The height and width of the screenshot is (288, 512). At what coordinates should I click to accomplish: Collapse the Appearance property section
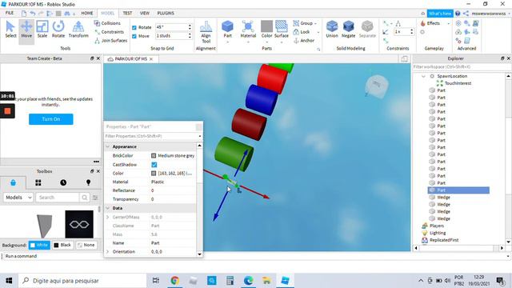coord(108,146)
